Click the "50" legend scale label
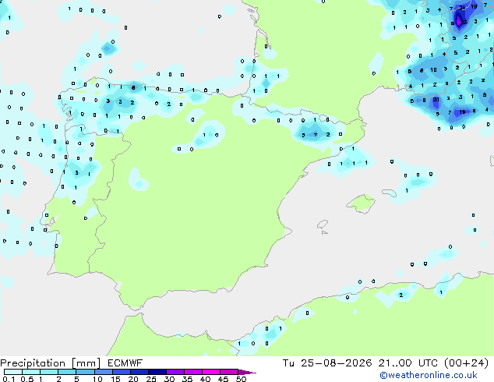 click(241, 379)
